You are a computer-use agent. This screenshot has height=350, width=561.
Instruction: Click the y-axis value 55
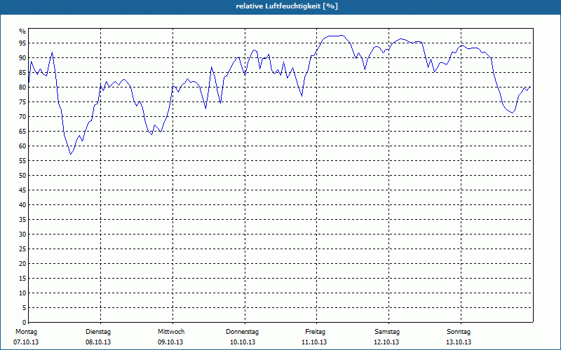point(22,161)
